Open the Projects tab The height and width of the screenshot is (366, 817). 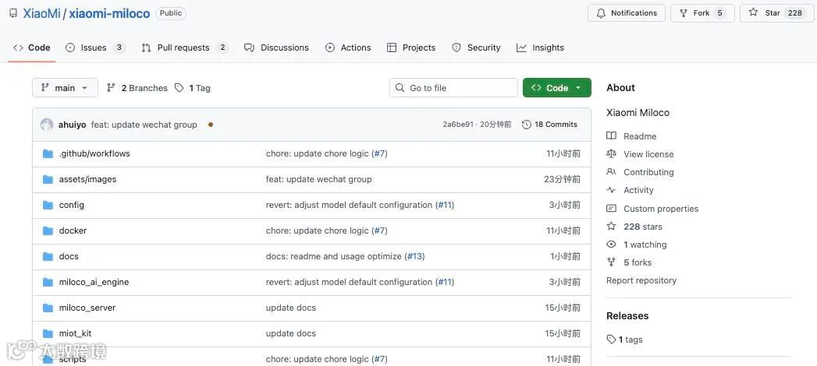tap(411, 48)
